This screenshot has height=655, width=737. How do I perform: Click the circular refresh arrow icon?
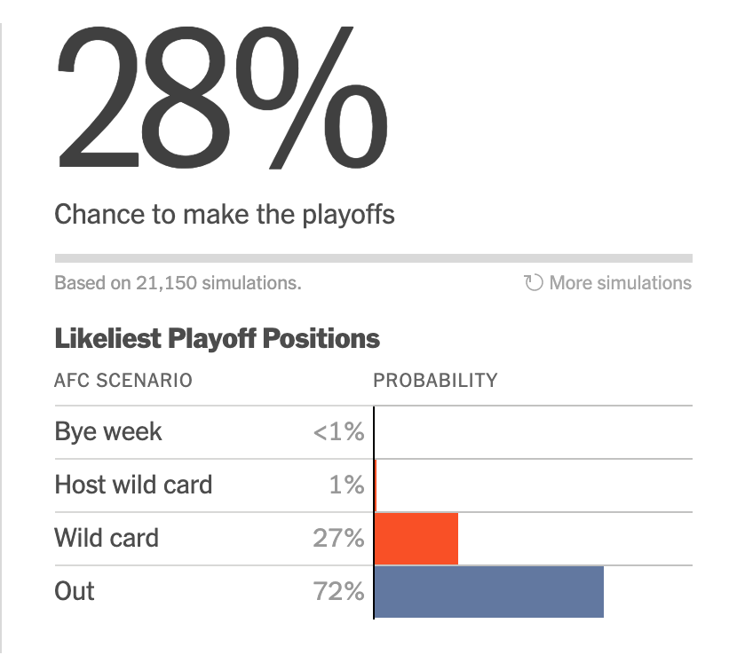pos(534,283)
